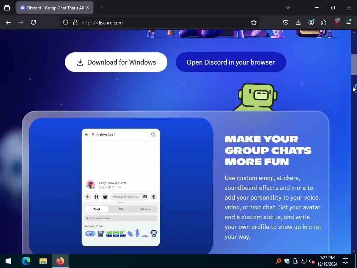View site security padlock info
The height and width of the screenshot is (268, 357).
[75, 23]
